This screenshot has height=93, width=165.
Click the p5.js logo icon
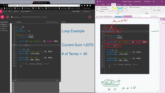click(1, 11)
